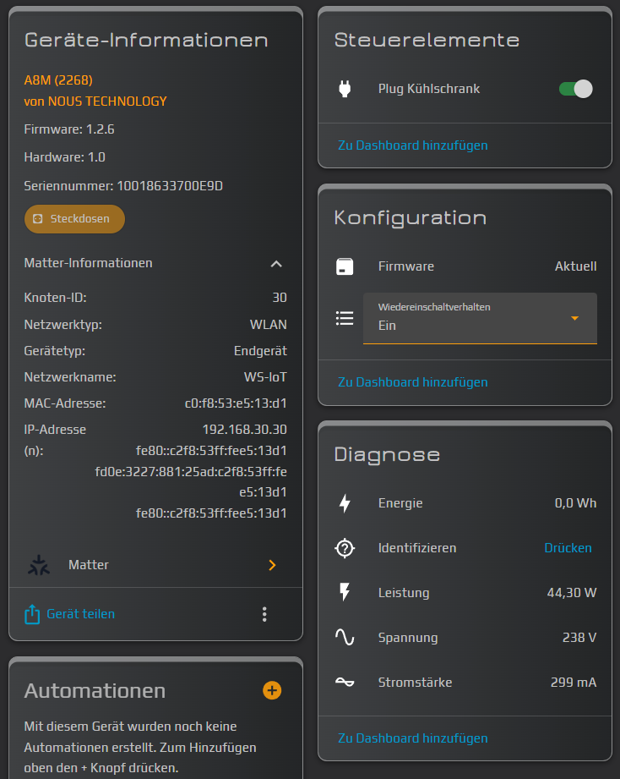Screen dimensions: 620x779
Task: Click the Identifizieren crosshair question icon
Action: tap(345, 548)
